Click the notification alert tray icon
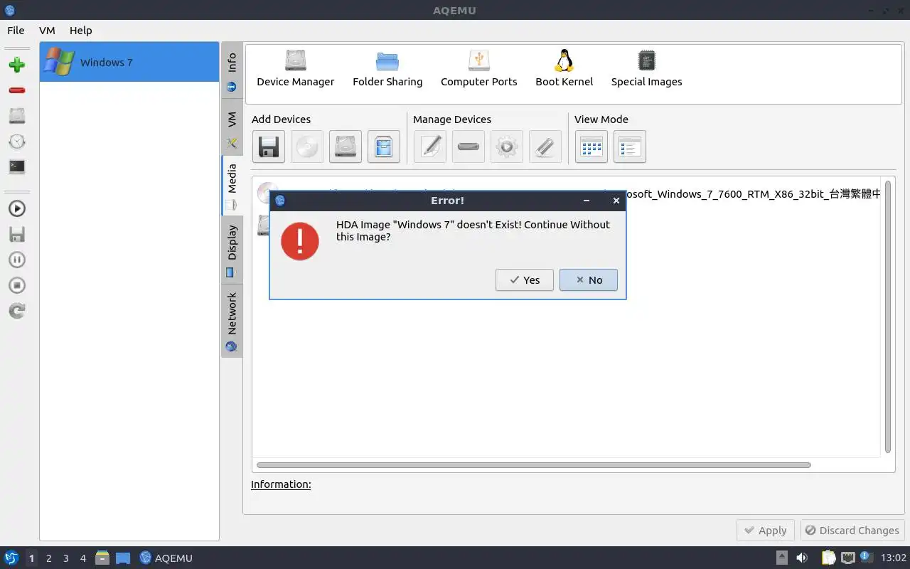Viewport: 910px width, 569px height. click(866, 557)
